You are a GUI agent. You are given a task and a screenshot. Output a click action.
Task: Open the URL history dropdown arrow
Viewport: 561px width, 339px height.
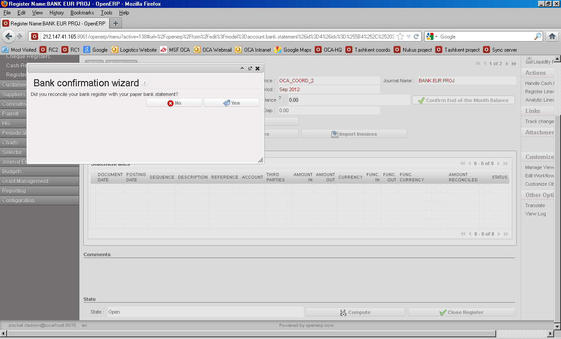click(408, 37)
